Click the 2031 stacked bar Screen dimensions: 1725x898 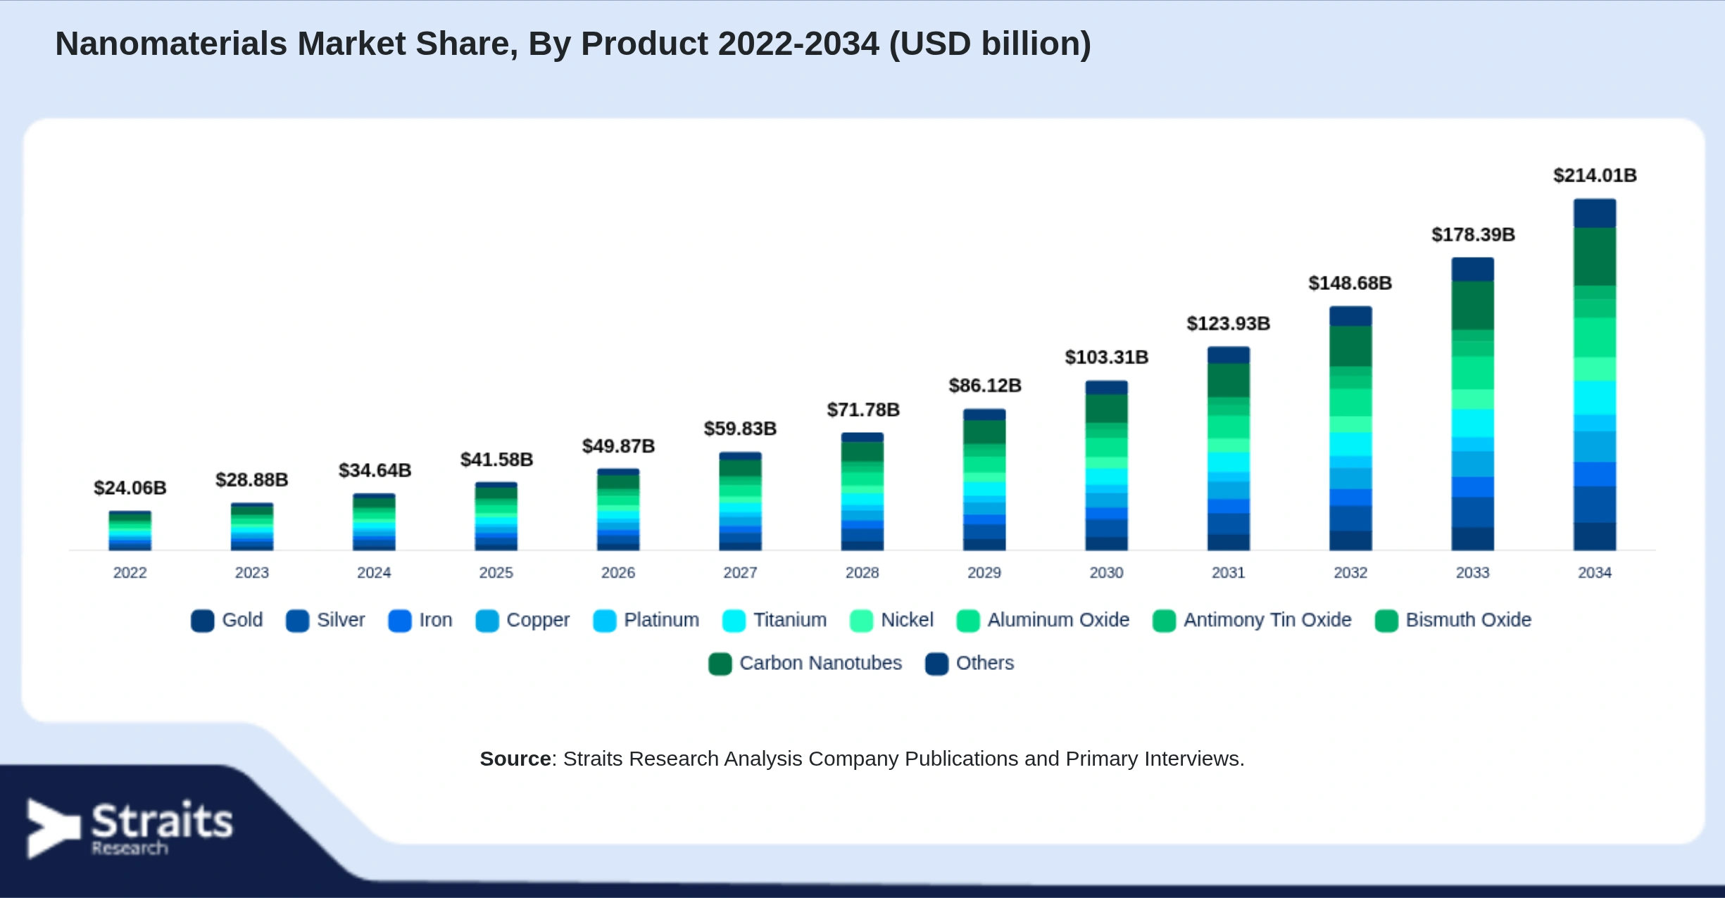click(1229, 448)
